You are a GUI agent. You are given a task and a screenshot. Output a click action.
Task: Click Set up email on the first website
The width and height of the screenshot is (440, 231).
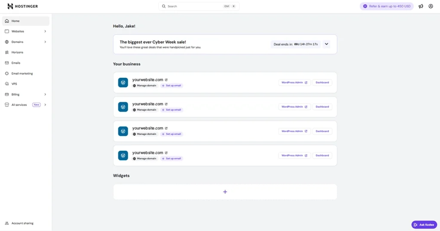pyautogui.click(x=171, y=85)
